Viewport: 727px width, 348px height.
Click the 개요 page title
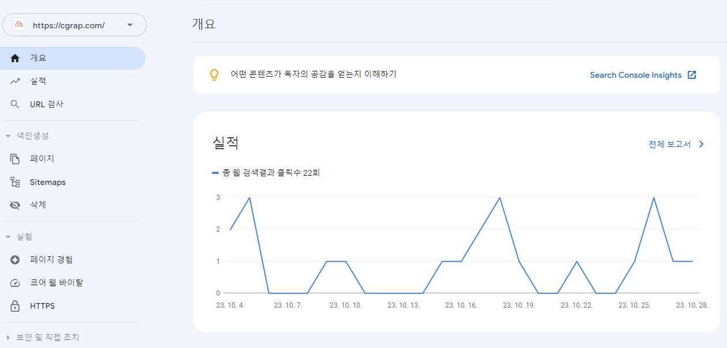tap(204, 24)
